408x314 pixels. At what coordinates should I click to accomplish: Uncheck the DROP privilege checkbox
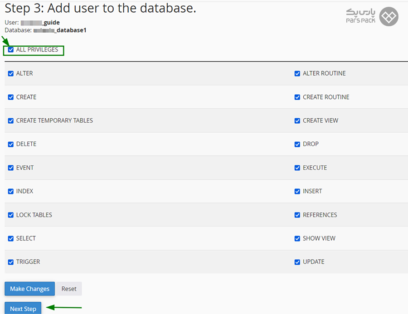coord(297,145)
